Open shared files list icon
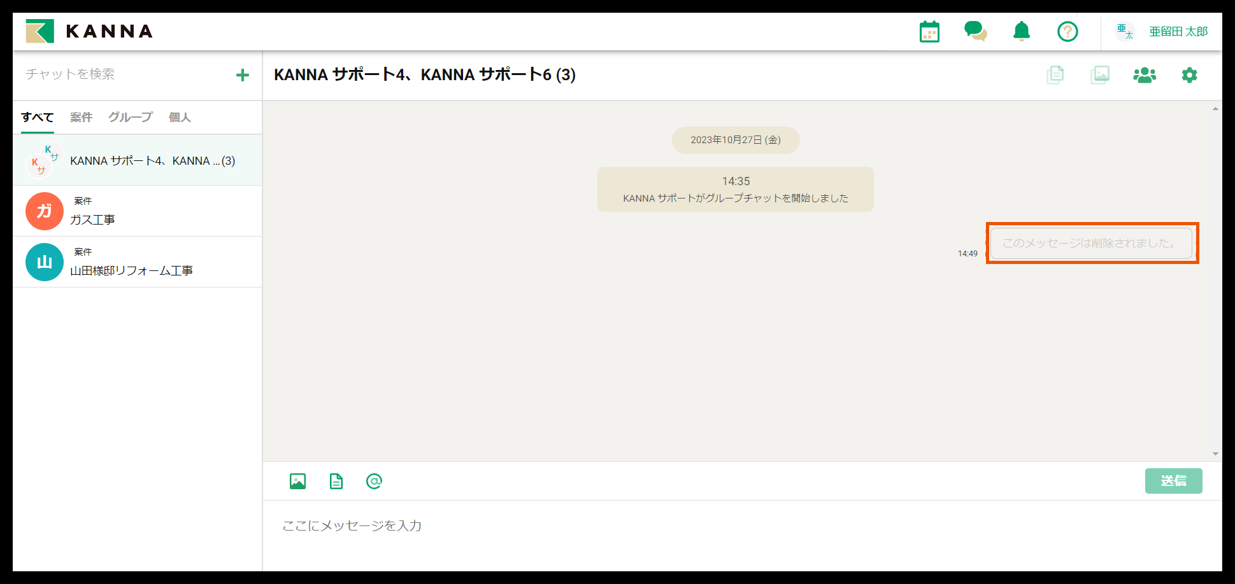Screen dimensions: 1235x584 point(1055,75)
